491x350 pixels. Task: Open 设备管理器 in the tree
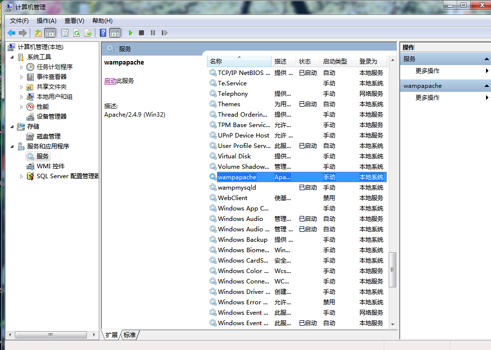click(x=52, y=117)
